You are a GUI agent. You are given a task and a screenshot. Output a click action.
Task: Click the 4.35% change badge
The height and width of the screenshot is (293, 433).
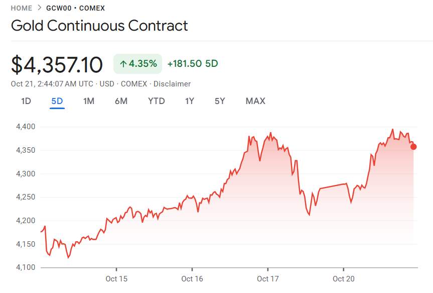pos(137,64)
